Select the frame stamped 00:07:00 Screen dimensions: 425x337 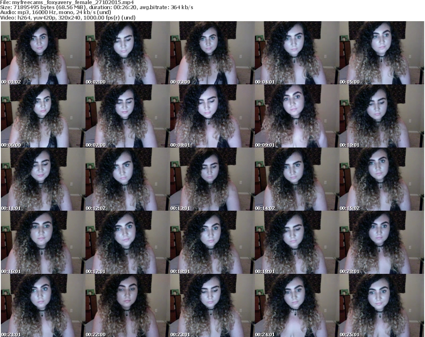(x=128, y=116)
